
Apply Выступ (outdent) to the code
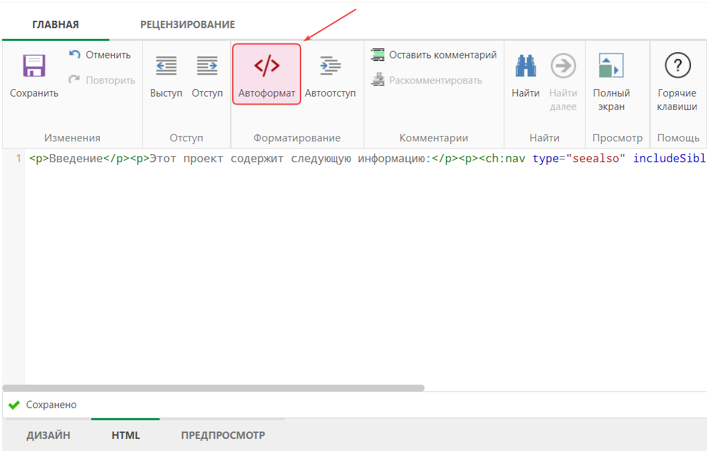[166, 67]
